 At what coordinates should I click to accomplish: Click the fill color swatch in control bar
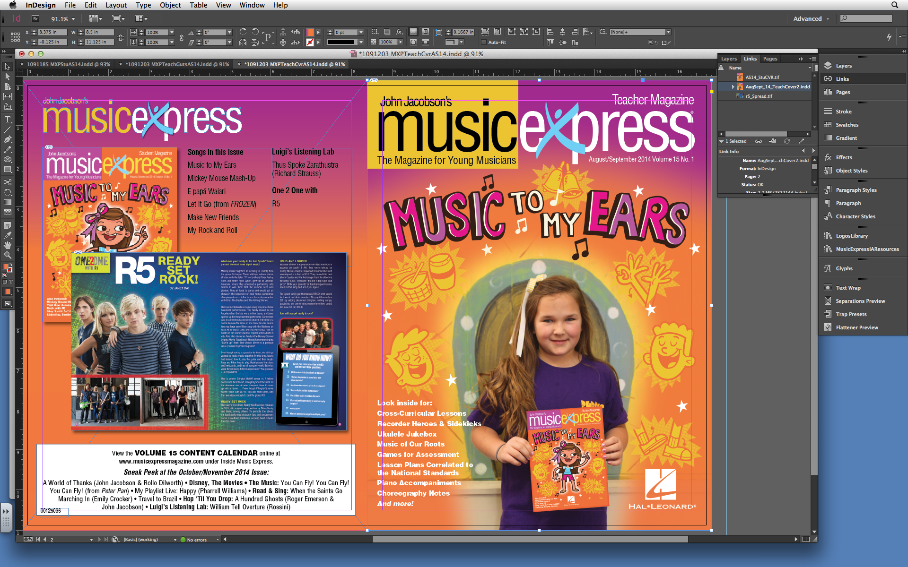click(310, 32)
